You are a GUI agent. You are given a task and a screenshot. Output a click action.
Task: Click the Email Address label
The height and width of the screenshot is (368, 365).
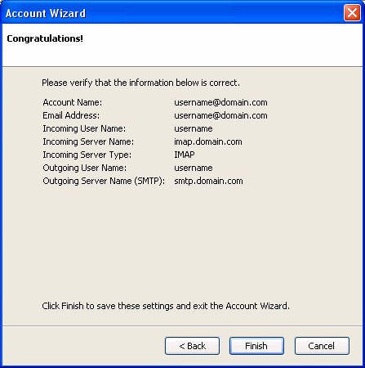[x=71, y=115]
